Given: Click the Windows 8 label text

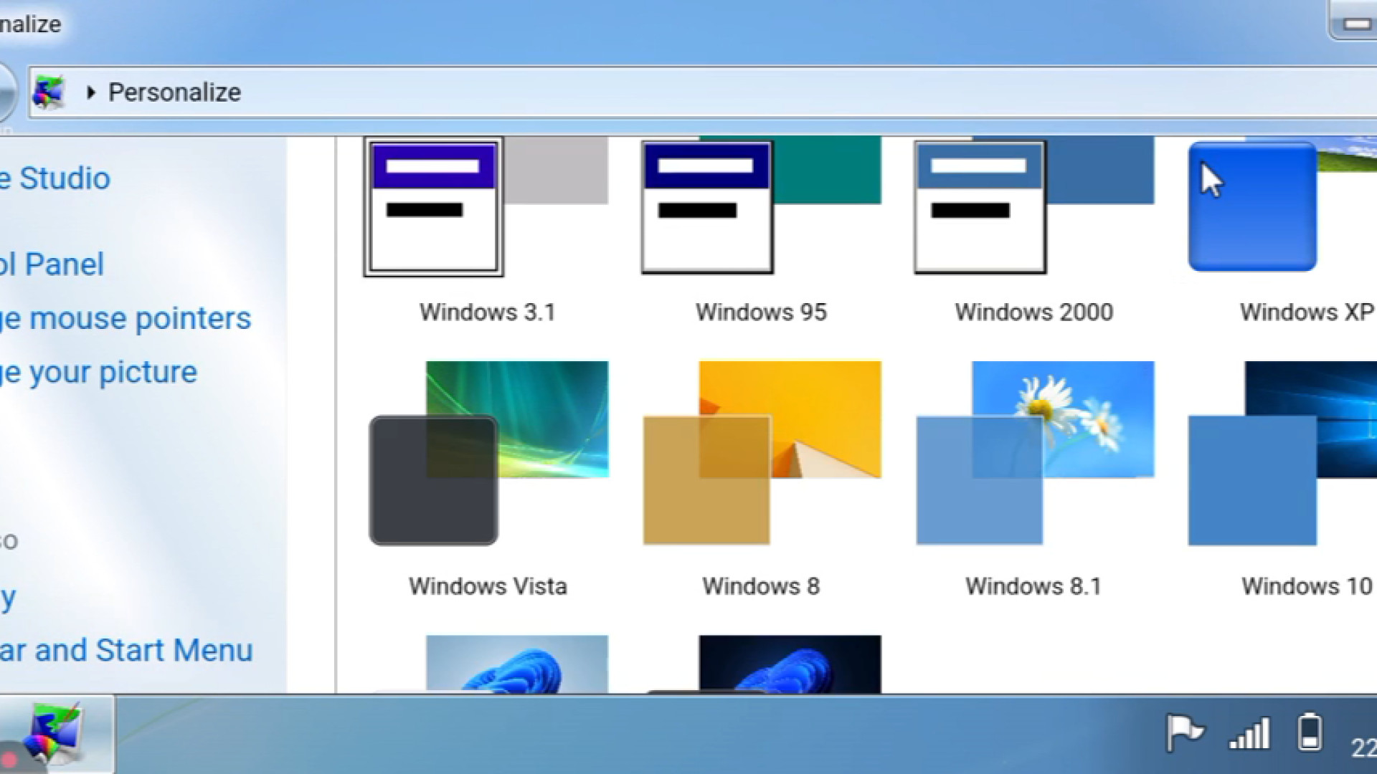Looking at the screenshot, I should pyautogui.click(x=761, y=586).
